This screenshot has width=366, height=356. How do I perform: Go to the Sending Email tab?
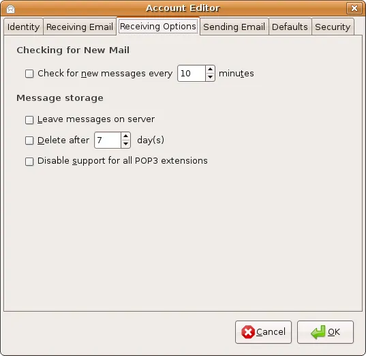(x=234, y=27)
